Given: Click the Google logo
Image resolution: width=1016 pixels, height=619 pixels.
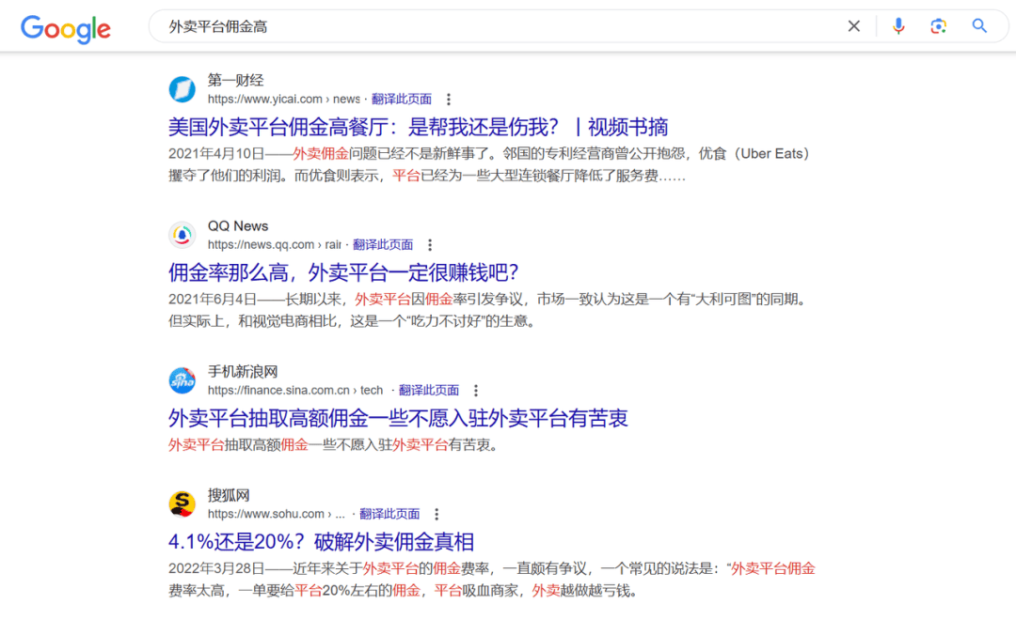Looking at the screenshot, I should pos(66,27).
